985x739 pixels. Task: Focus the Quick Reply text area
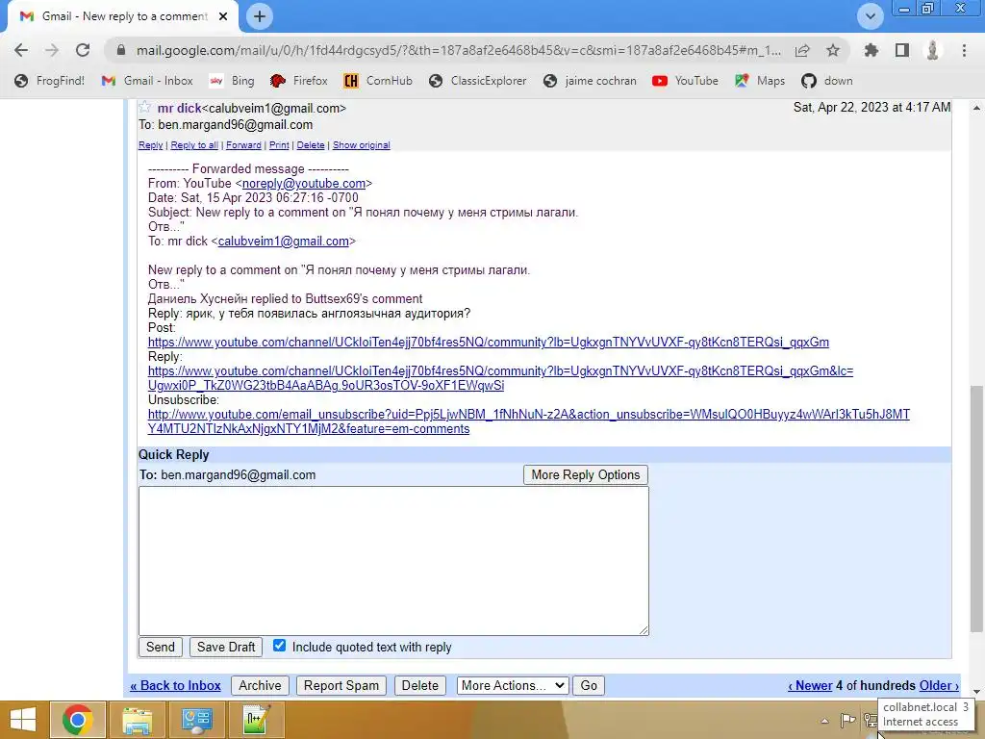click(393, 561)
